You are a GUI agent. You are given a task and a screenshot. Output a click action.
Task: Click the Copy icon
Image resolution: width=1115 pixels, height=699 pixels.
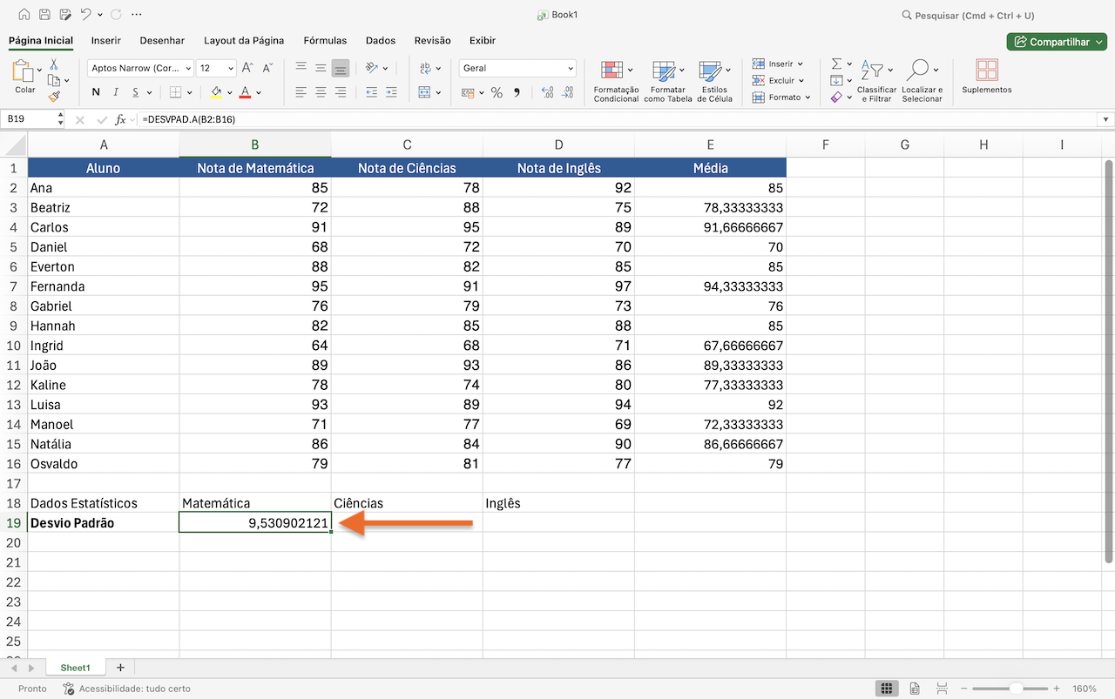(x=53, y=81)
